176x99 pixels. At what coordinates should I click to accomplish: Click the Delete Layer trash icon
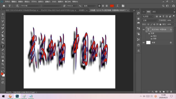point(171,92)
